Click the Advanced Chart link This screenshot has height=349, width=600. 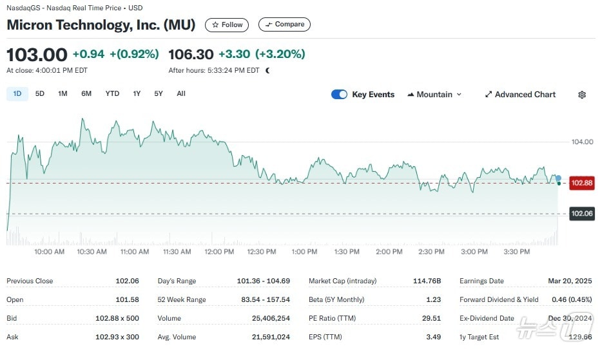coord(525,95)
